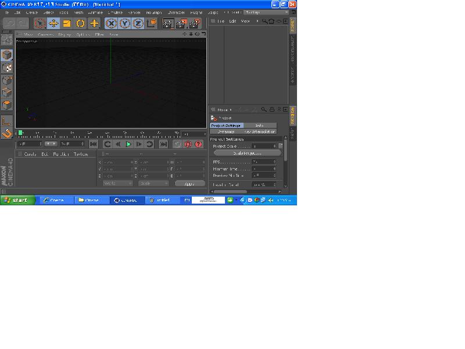Select the Scale tool
The height and width of the screenshot is (349, 465).
67,23
